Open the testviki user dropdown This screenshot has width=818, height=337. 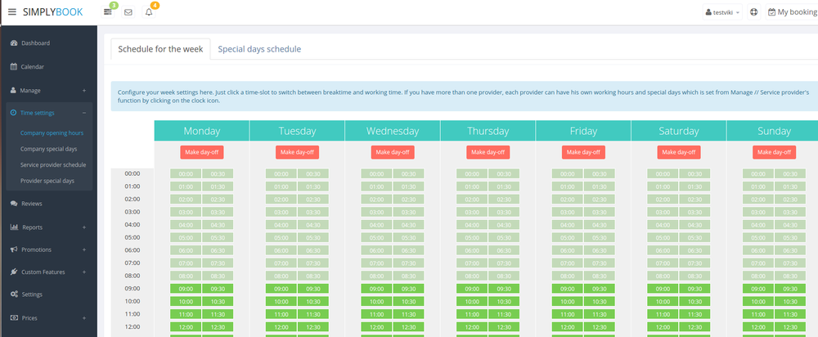point(723,12)
